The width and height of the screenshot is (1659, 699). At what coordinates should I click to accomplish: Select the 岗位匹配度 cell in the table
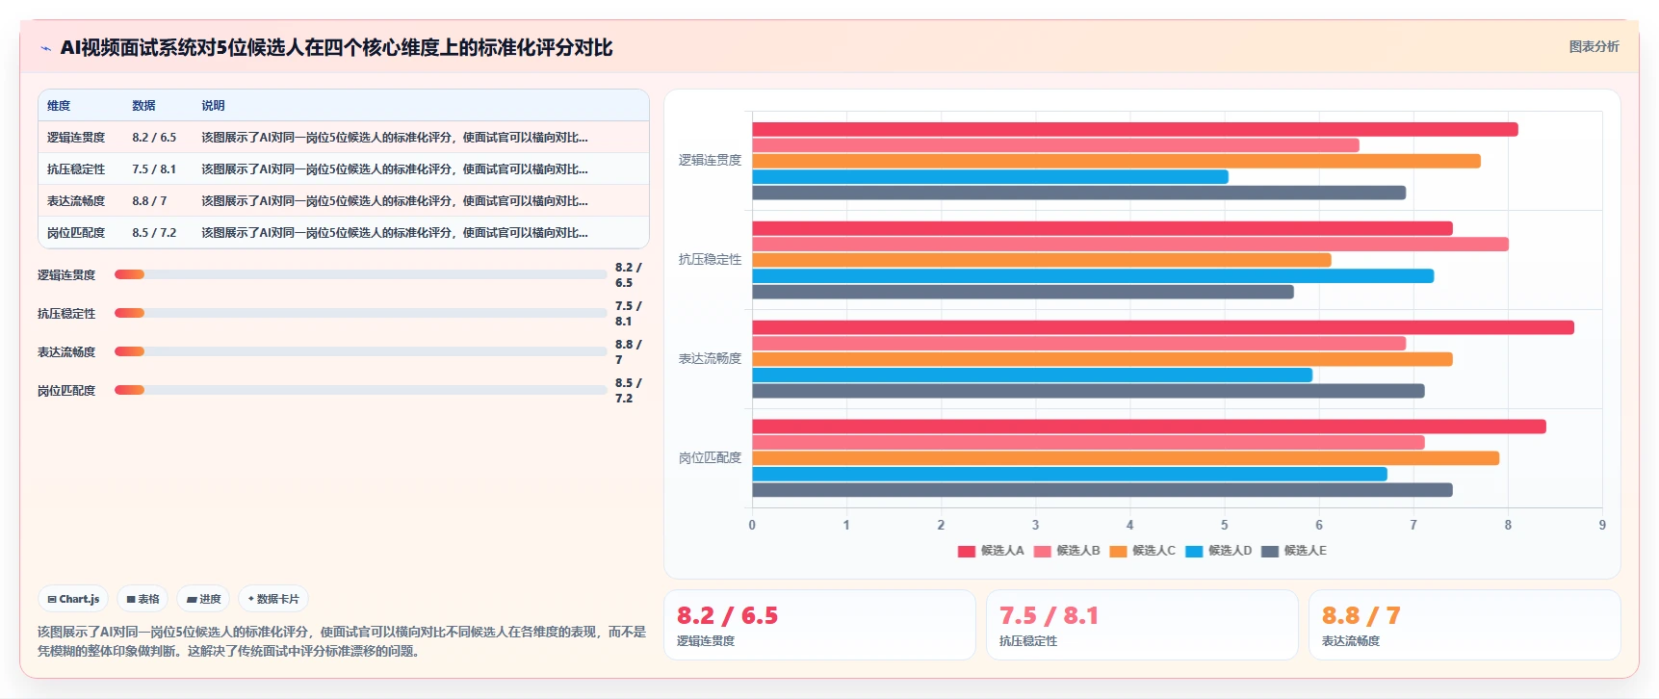(76, 233)
